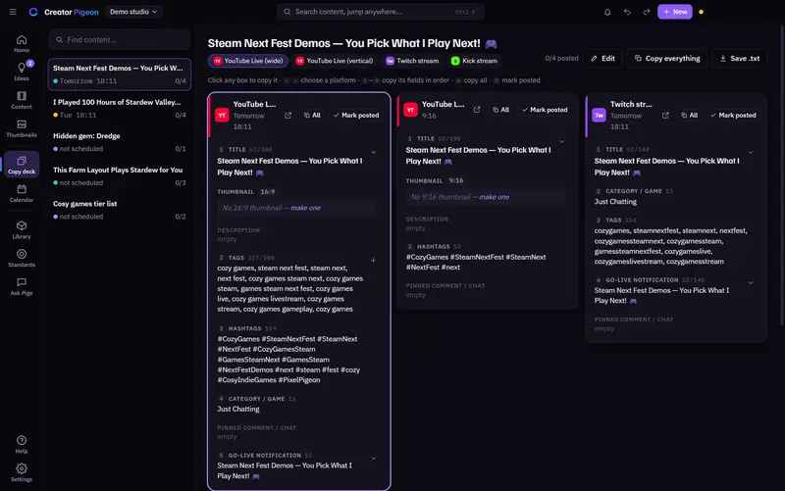Copy All on vertical YouTube card
Screen dimensions: 785x491
[x=500, y=110]
